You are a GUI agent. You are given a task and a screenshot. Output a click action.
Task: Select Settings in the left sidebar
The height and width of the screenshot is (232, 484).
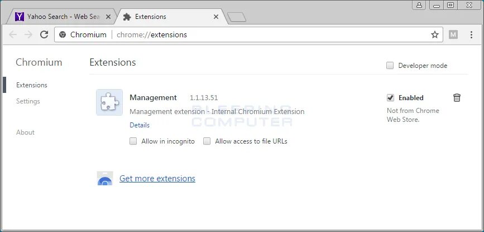click(x=28, y=101)
